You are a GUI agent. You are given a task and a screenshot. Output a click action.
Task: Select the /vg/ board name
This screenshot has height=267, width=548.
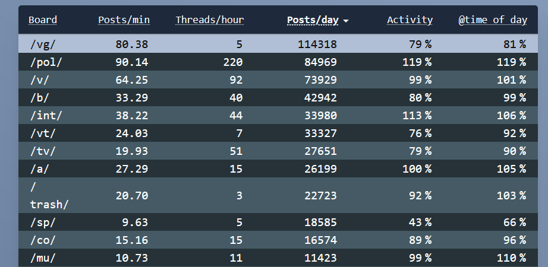(x=43, y=44)
